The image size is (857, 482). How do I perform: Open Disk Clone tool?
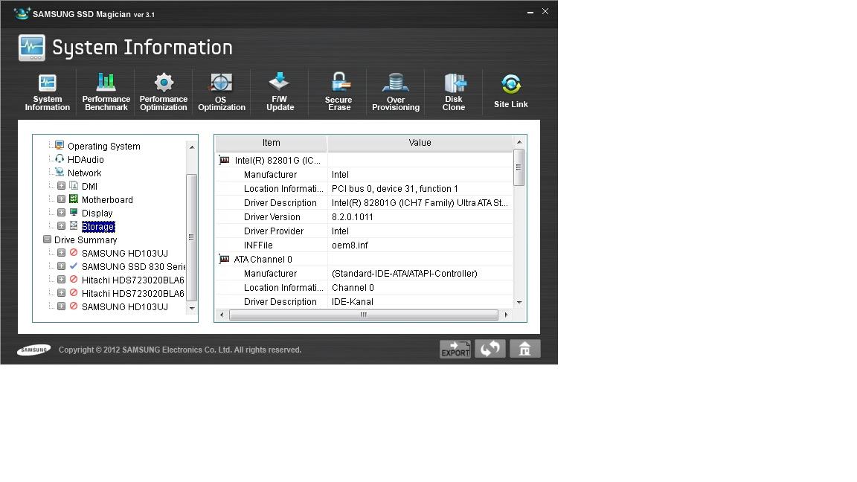454,92
